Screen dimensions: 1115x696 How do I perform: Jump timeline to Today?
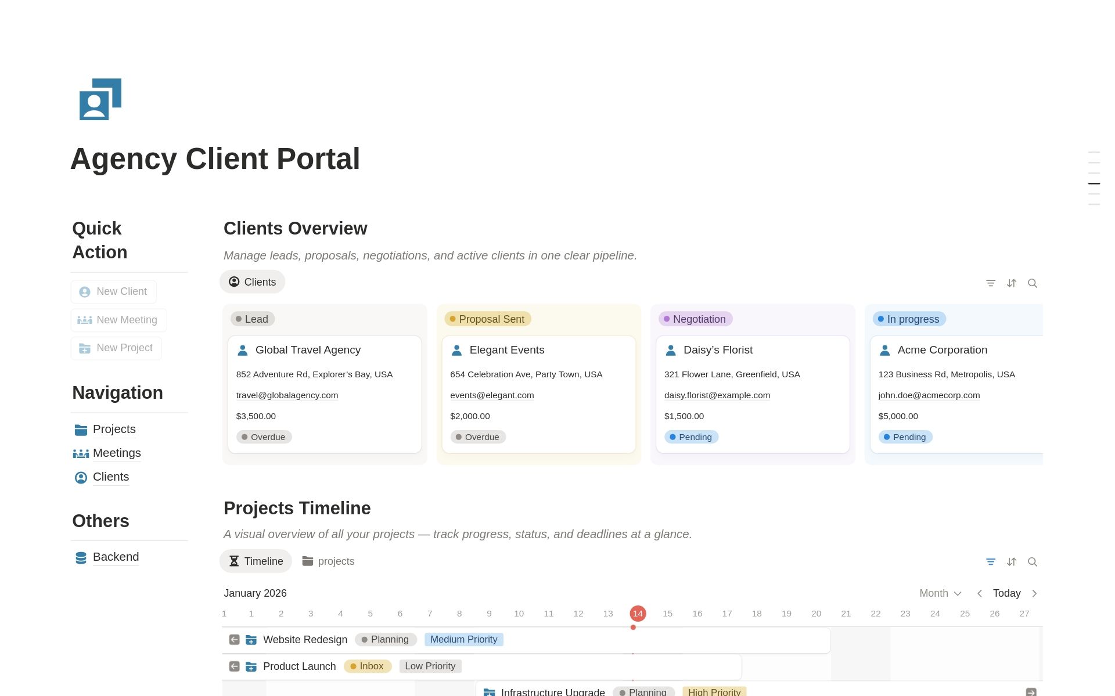tap(1006, 593)
